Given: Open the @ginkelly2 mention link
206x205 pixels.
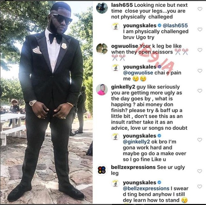Looking at the screenshot, I should [x=136, y=142].
